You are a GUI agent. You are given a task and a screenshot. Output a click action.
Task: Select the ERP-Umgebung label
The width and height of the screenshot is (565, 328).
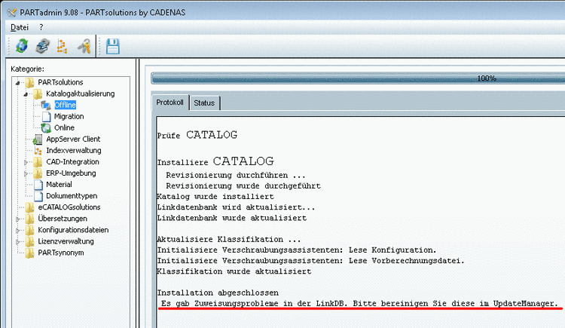coord(71,173)
